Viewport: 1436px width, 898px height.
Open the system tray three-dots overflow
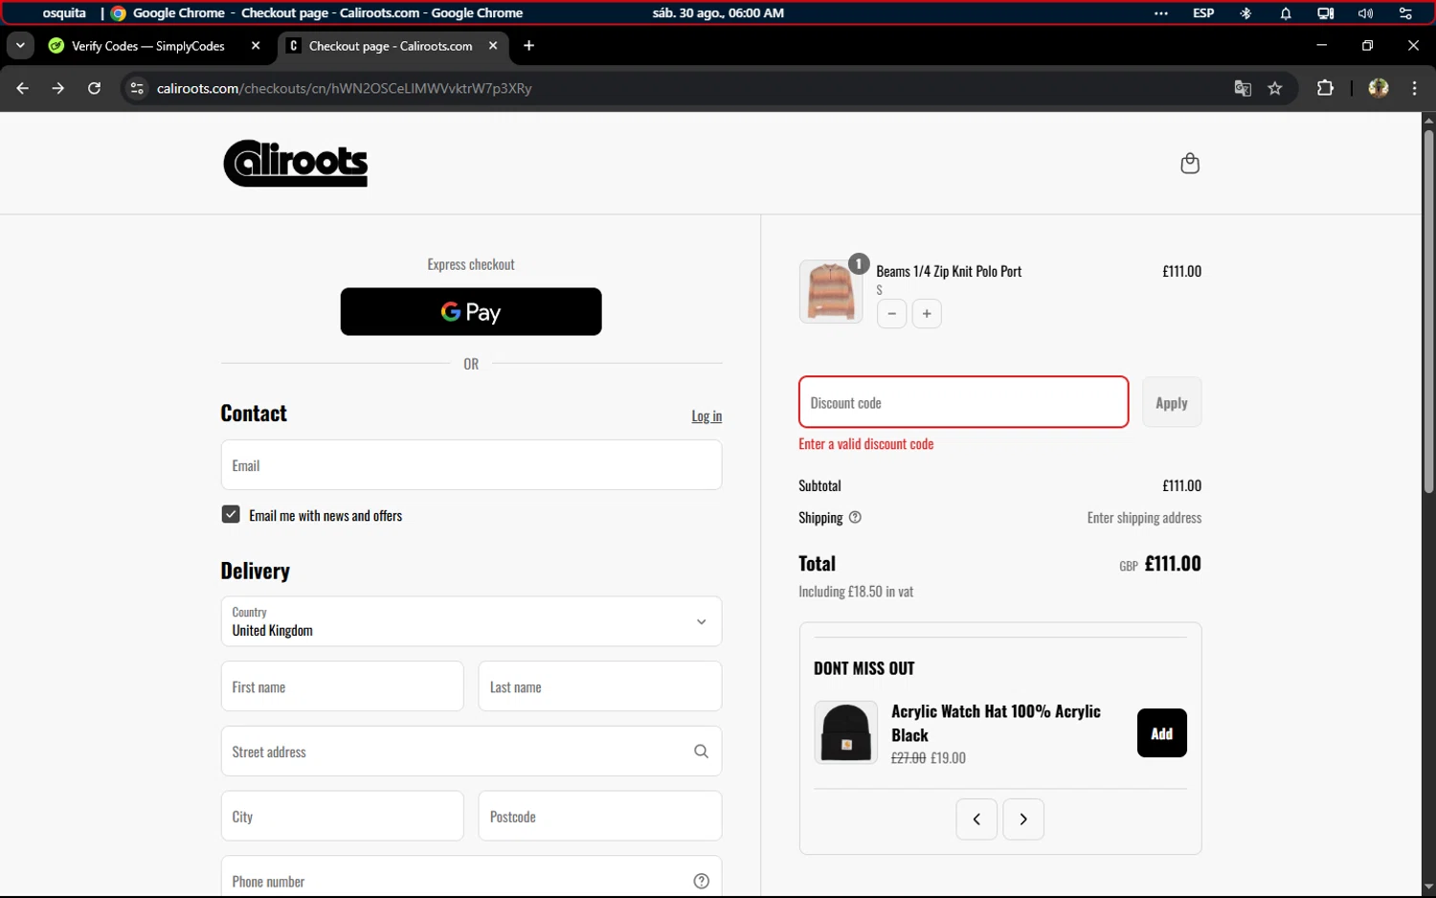1161,13
